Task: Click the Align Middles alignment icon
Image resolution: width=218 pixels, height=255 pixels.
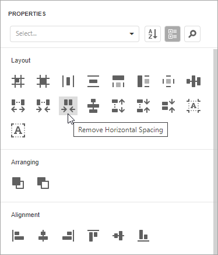Action: point(118,236)
